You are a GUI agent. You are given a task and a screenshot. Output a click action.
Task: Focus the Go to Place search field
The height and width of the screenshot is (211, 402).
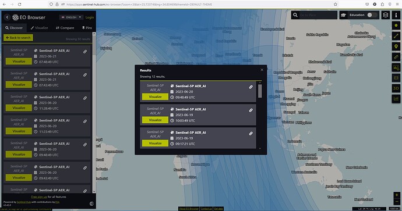[318, 15]
